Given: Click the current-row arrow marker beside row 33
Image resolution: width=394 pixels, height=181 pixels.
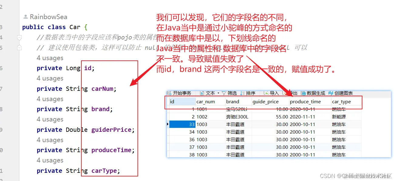Looking at the screenshot, I should [x=168, y=124].
